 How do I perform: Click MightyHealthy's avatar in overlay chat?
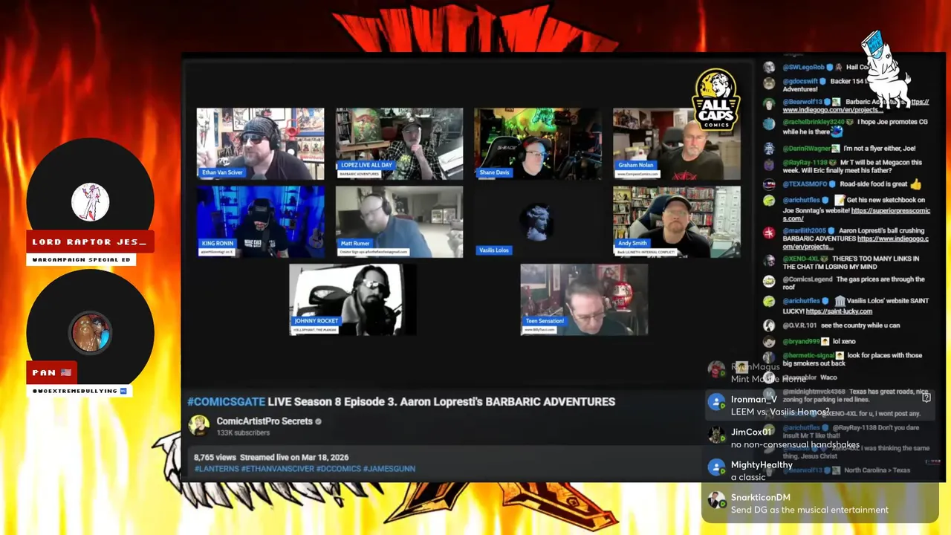click(716, 467)
